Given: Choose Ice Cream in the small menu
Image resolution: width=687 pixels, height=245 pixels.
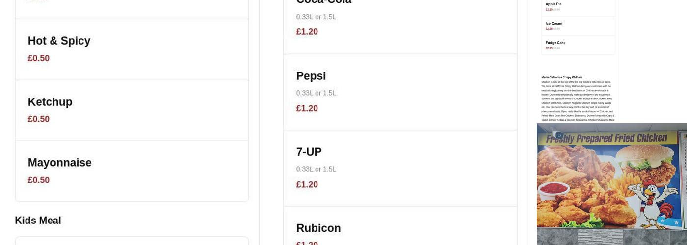Looking at the screenshot, I should 554,24.
